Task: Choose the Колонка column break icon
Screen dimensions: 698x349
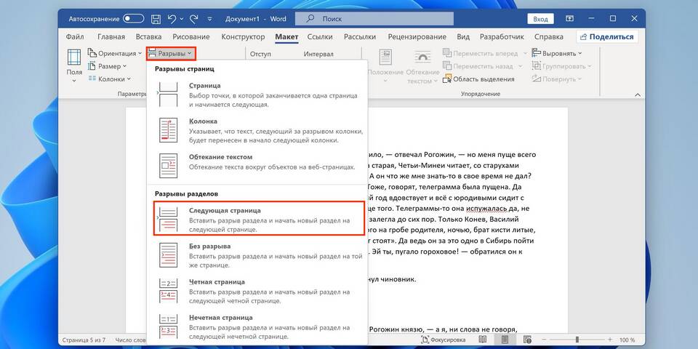Action: (x=168, y=130)
